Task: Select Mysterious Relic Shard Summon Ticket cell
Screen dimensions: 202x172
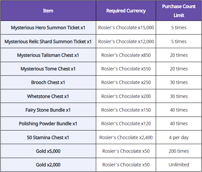Action: tap(48, 42)
